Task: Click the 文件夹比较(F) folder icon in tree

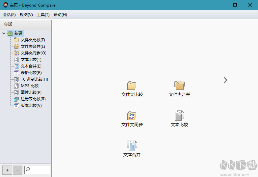Action: tap(16, 40)
